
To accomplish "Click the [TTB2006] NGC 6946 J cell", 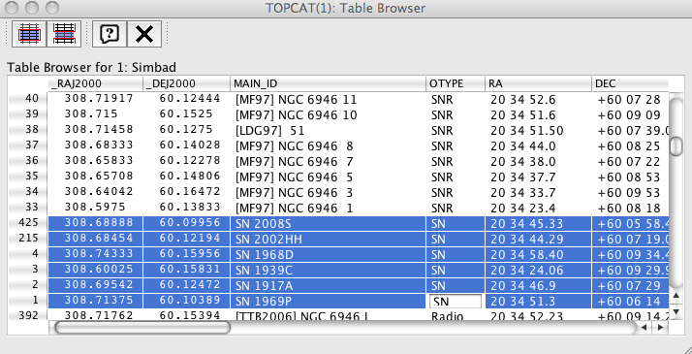I will pos(328,315).
